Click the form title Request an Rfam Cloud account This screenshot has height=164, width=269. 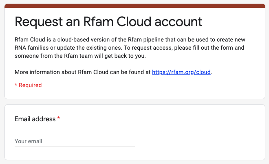pyautogui.click(x=108, y=22)
